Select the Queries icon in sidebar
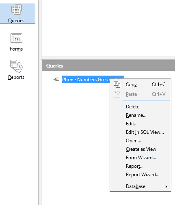The height and width of the screenshot is (205, 175). tap(17, 10)
